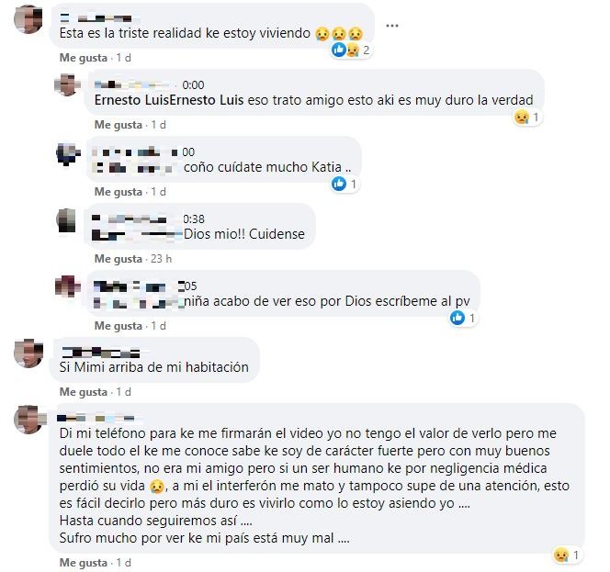Open the avatar of the first commenter

point(28,19)
